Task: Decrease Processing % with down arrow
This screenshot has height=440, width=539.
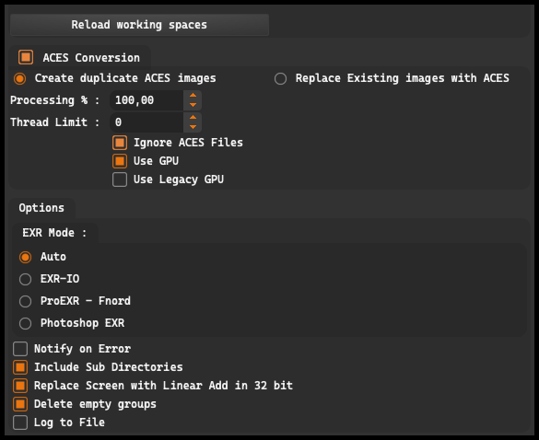Action: coord(193,105)
